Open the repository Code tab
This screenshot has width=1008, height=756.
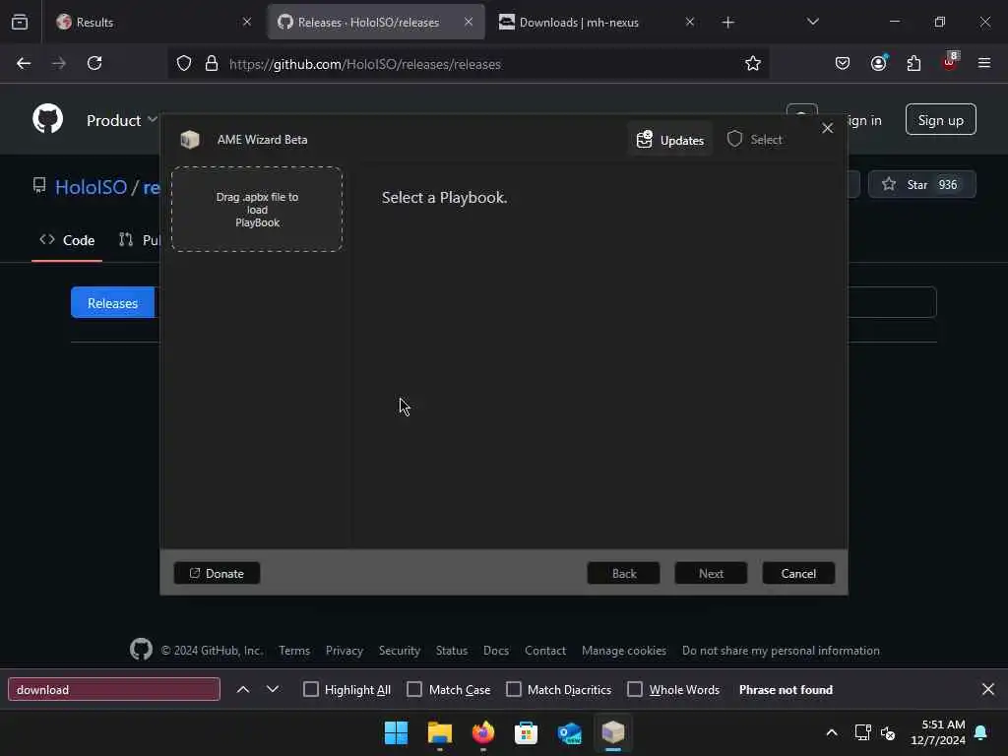[67, 240]
